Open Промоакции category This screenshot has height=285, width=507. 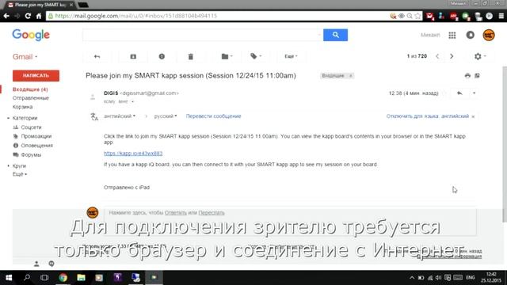pos(36,136)
